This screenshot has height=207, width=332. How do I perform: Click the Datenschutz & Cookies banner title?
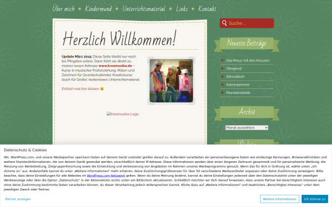point(25,150)
